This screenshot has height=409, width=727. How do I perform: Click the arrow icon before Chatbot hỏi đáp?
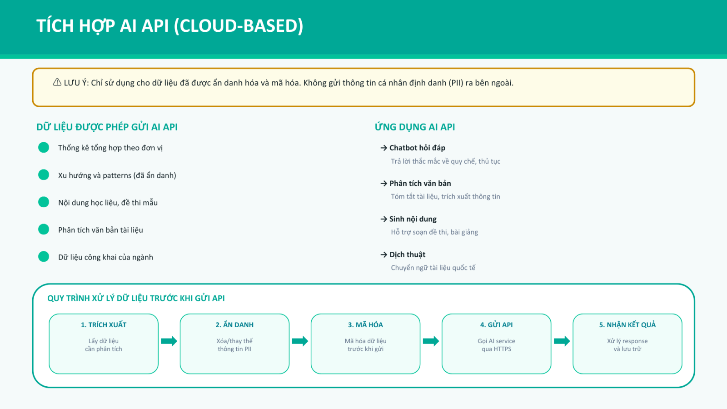click(x=384, y=148)
